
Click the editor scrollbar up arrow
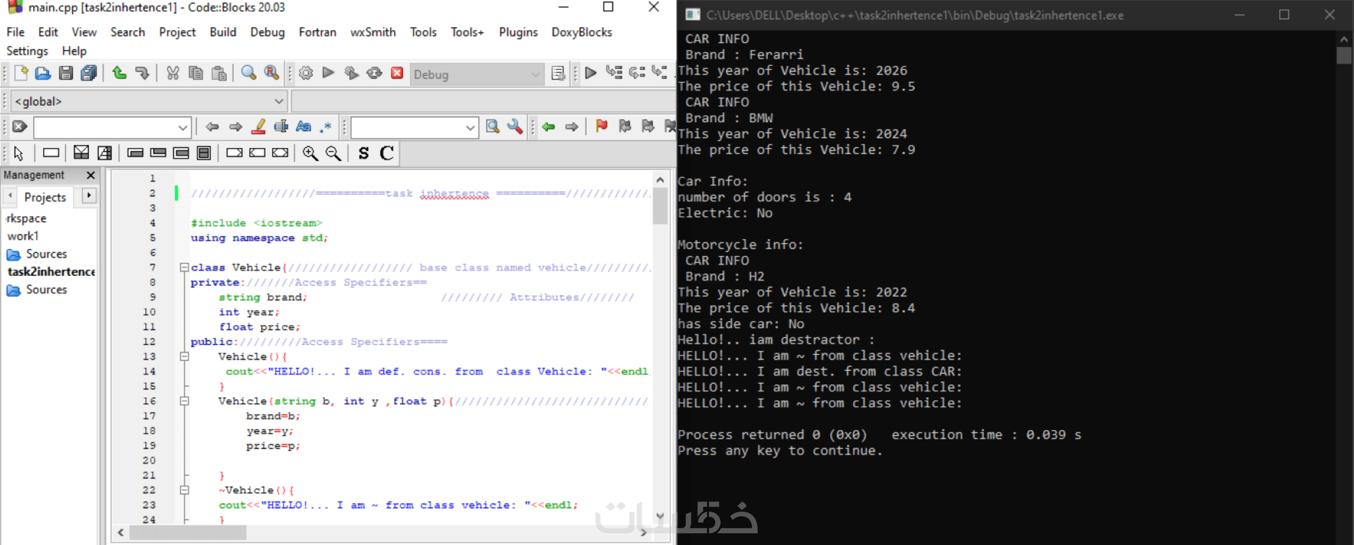(x=660, y=180)
